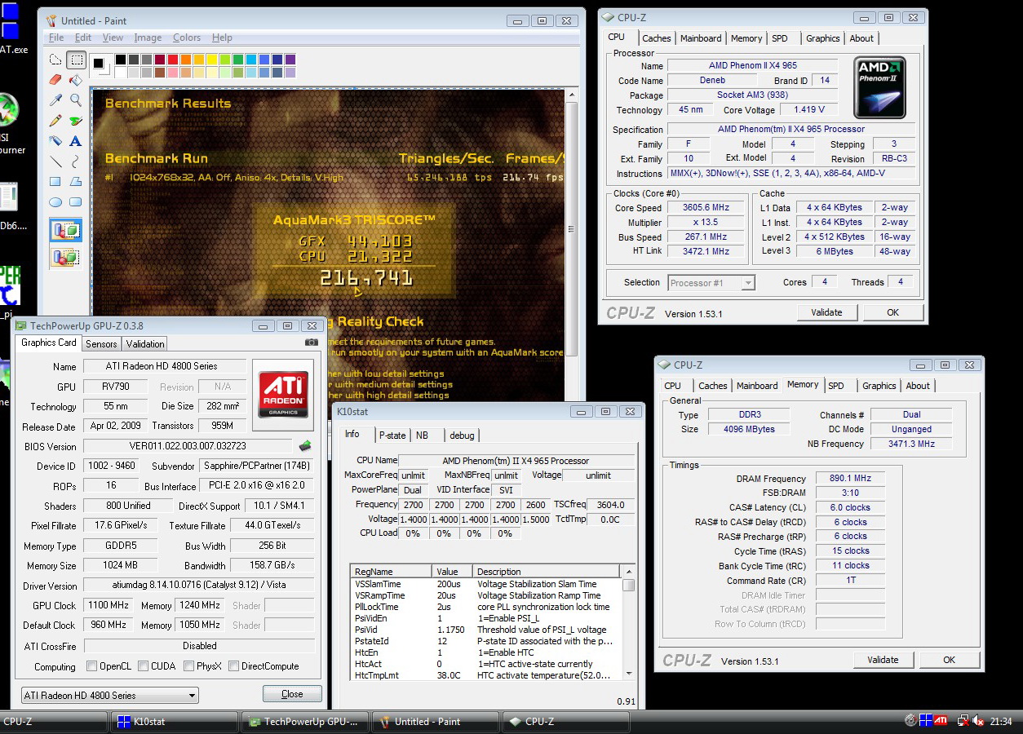Viewport: 1023px width, 734px height.
Task: Select the PsiVid row in K10stat list
Action: (487, 630)
